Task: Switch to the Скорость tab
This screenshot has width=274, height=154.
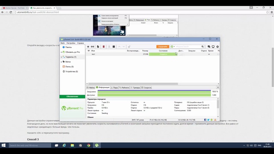Action: (146, 88)
